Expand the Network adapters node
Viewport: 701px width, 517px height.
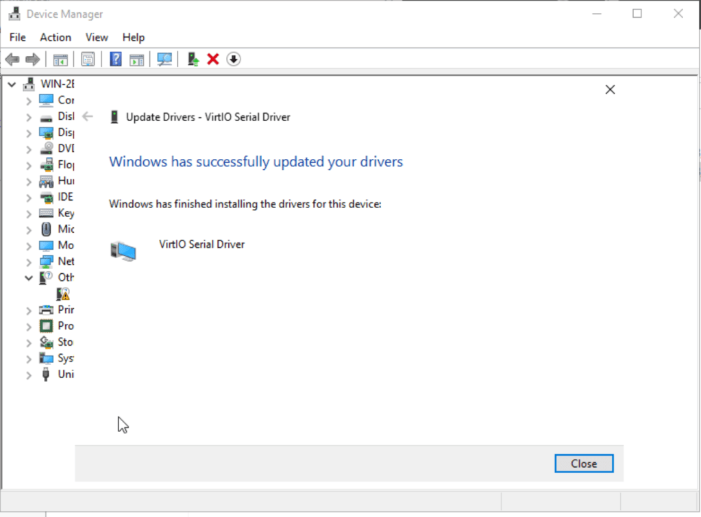point(29,262)
